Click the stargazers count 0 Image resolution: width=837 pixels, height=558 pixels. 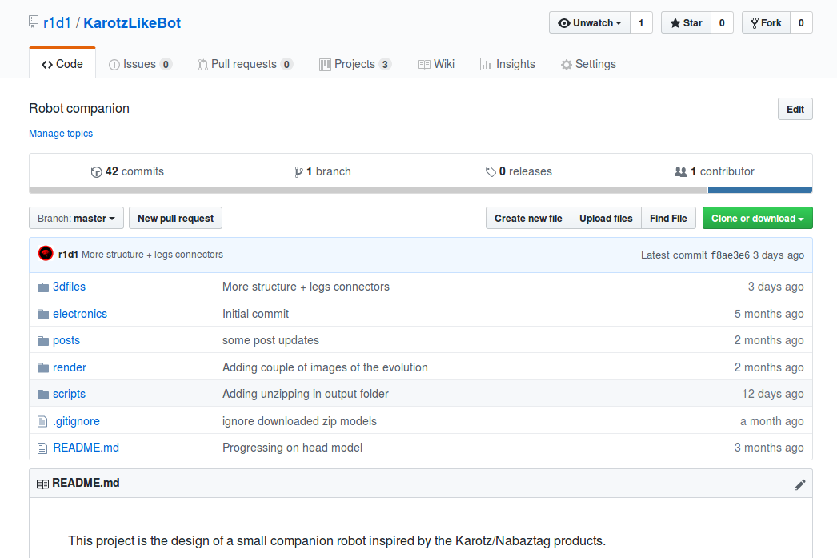tap(722, 23)
